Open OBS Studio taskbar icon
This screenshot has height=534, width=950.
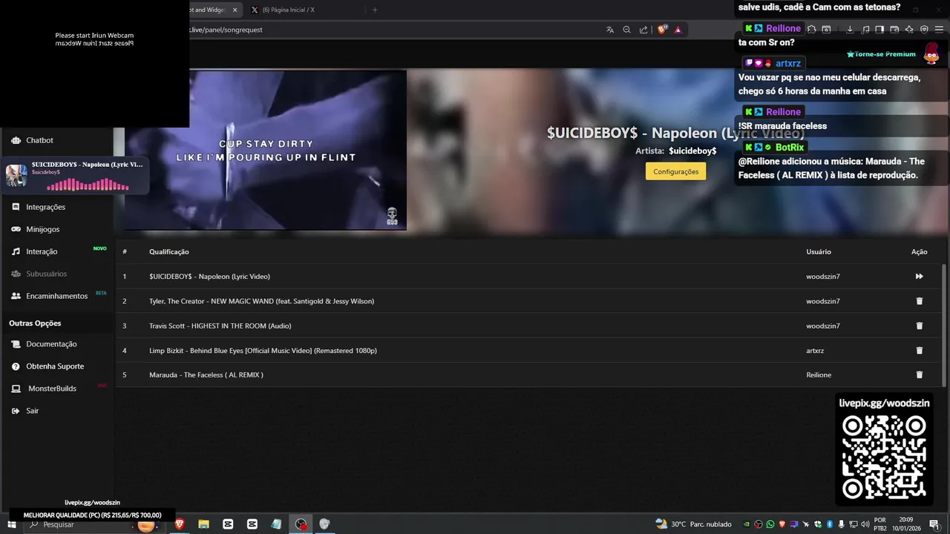pos(301,524)
